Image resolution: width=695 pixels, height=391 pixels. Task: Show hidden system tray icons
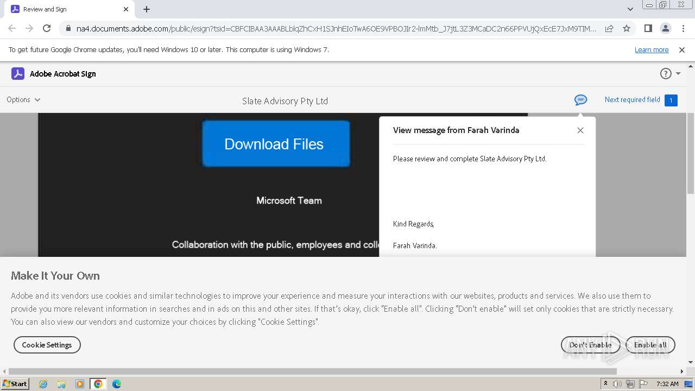[x=606, y=383]
